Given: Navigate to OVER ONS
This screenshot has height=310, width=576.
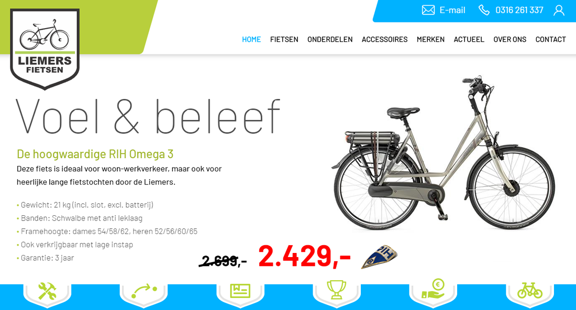Looking at the screenshot, I should tap(509, 39).
